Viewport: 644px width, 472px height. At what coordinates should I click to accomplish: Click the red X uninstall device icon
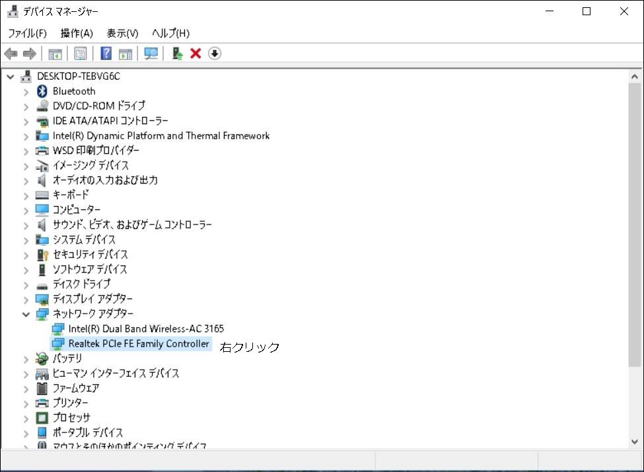196,53
